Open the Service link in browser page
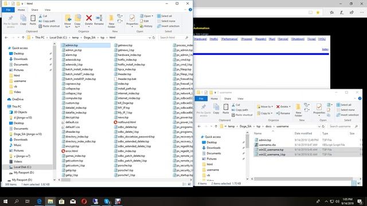 pyautogui.click(x=283, y=39)
